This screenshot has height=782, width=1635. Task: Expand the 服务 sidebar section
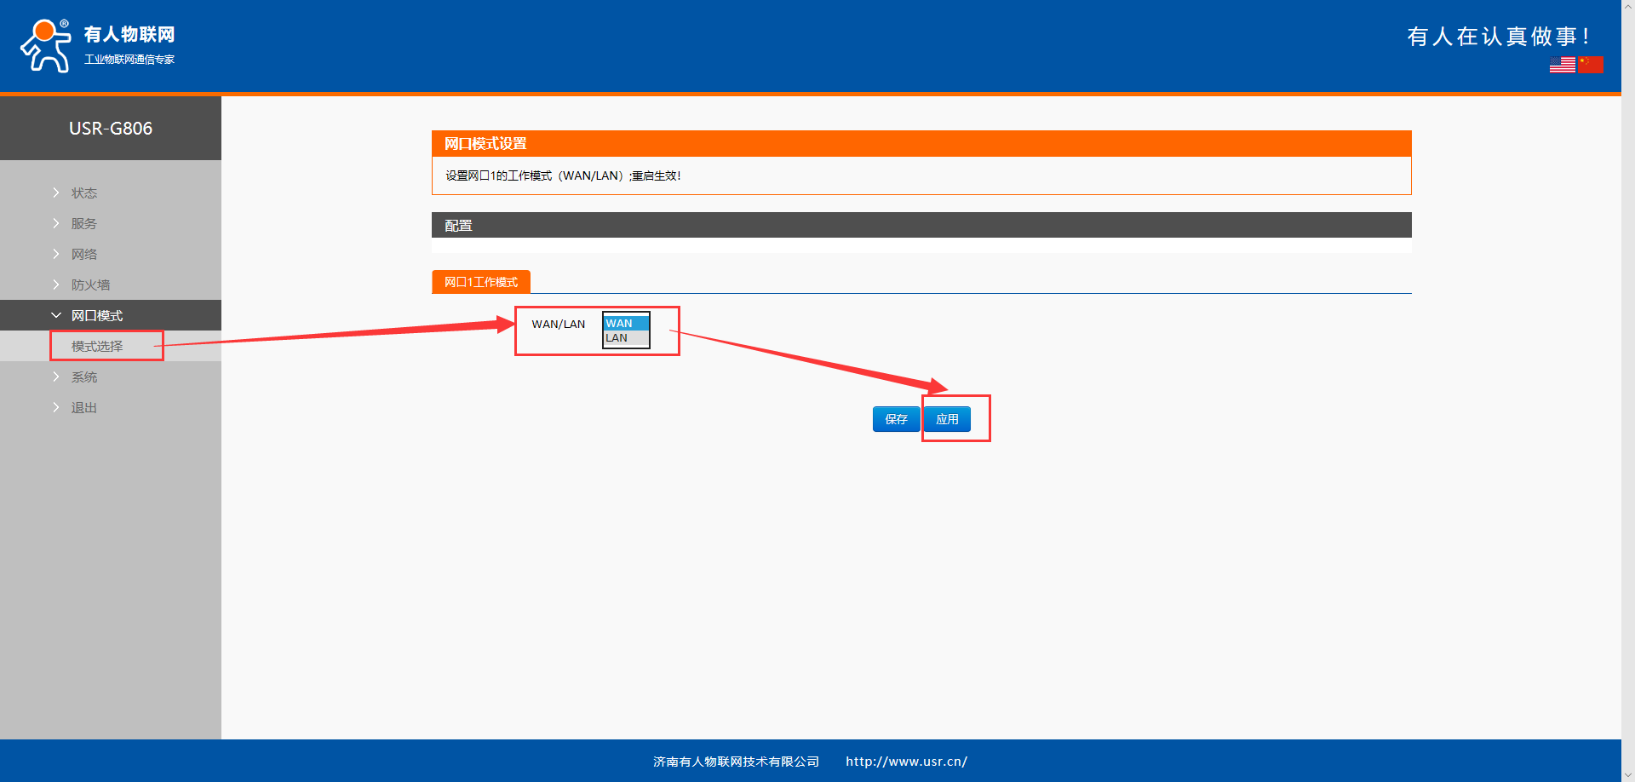(83, 224)
